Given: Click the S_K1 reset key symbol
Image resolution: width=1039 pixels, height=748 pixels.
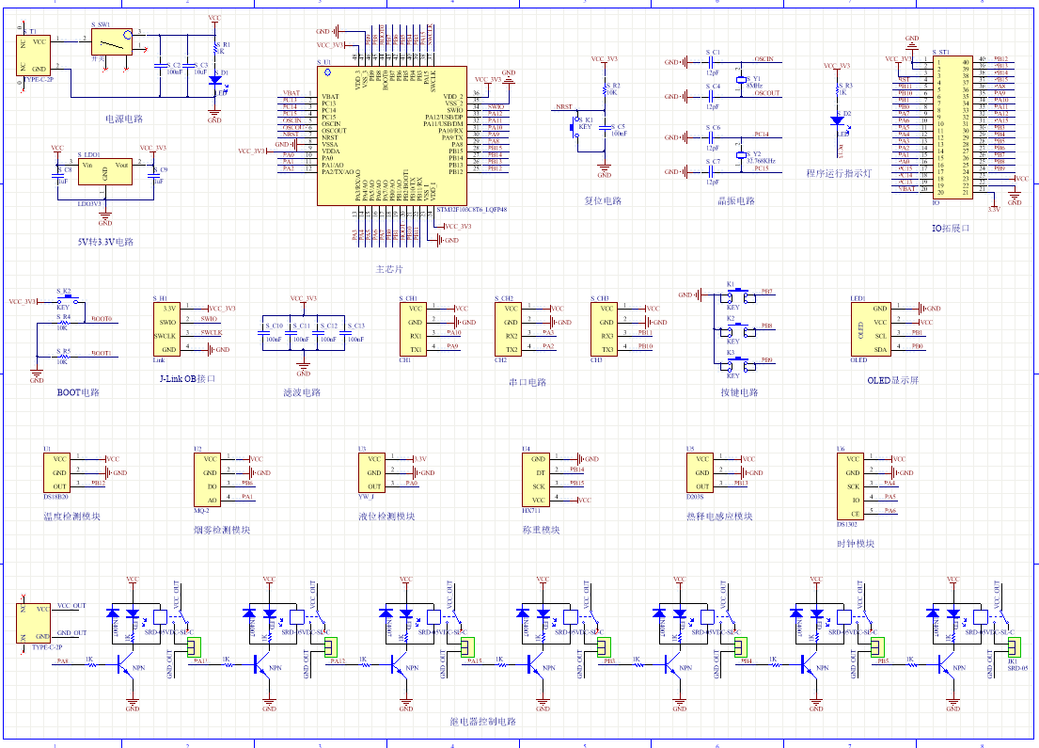Looking at the screenshot, I should [575, 127].
